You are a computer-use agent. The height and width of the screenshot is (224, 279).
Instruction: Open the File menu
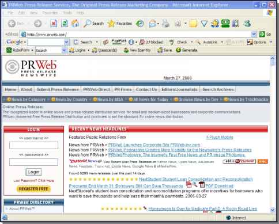pos(10,13)
